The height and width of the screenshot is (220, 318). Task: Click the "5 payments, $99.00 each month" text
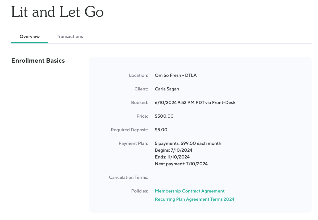188,143
